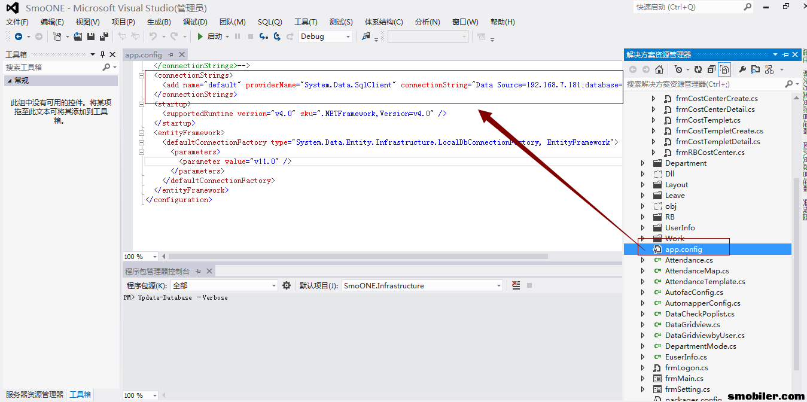
Task: Open the 窗口(W) window menu
Action: 465,22
